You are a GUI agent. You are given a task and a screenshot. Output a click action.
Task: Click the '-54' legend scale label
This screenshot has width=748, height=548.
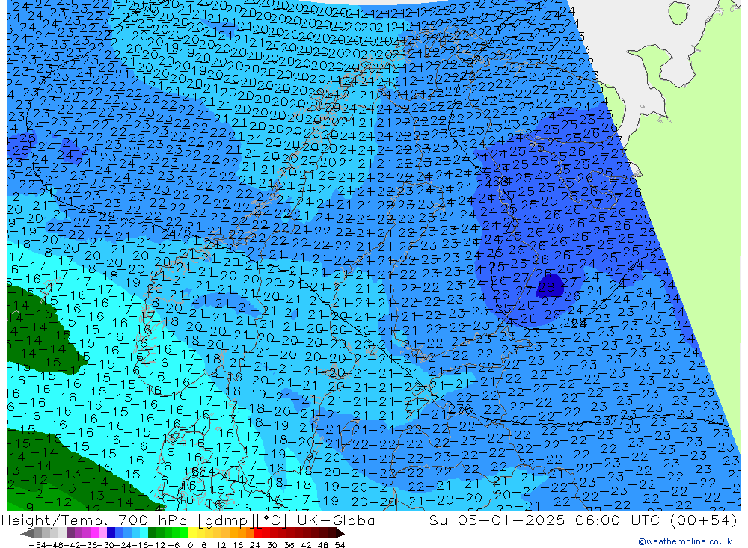(x=37, y=545)
